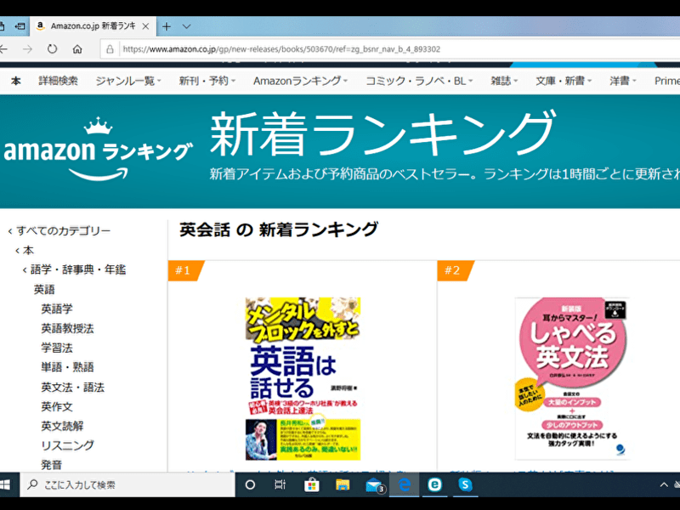Open Skype from the taskbar
The height and width of the screenshot is (510, 680).
[x=465, y=484]
